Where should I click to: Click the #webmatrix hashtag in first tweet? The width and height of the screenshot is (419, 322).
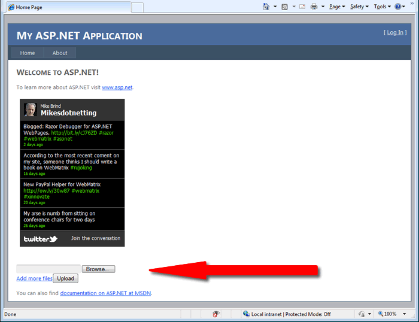(37, 139)
